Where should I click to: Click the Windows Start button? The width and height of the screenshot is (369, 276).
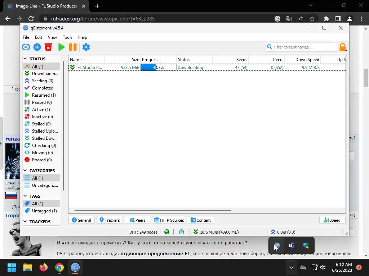pyautogui.click(x=12, y=267)
